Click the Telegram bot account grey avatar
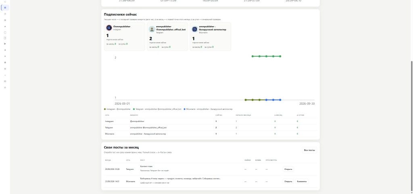 click(152, 29)
